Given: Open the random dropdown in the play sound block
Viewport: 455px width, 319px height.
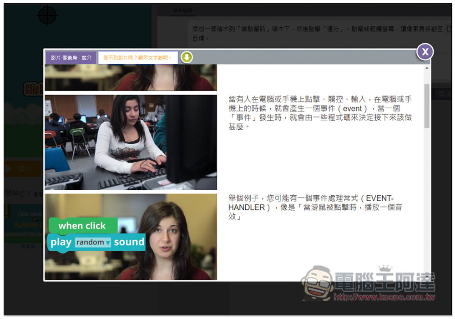Looking at the screenshot, I should click(x=93, y=243).
